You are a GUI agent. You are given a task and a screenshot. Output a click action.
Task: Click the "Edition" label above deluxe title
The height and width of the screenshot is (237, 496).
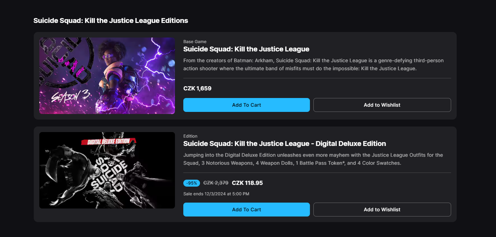coord(190,136)
